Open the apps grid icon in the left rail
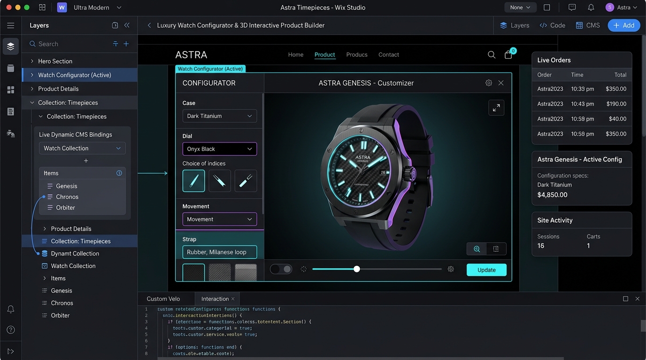This screenshot has height=360, width=646. tap(11, 90)
